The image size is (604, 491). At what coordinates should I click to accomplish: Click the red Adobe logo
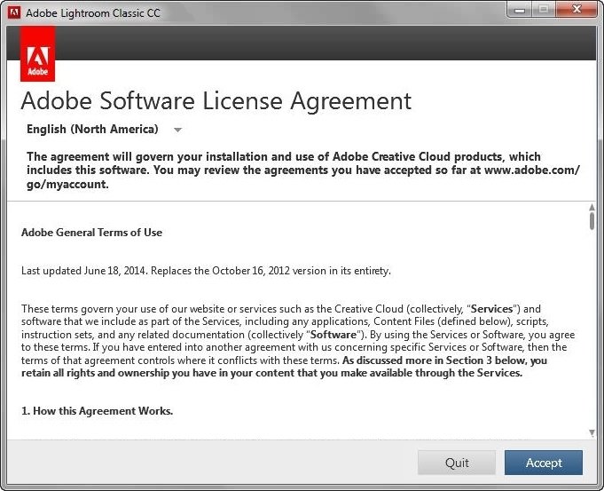pos(37,54)
